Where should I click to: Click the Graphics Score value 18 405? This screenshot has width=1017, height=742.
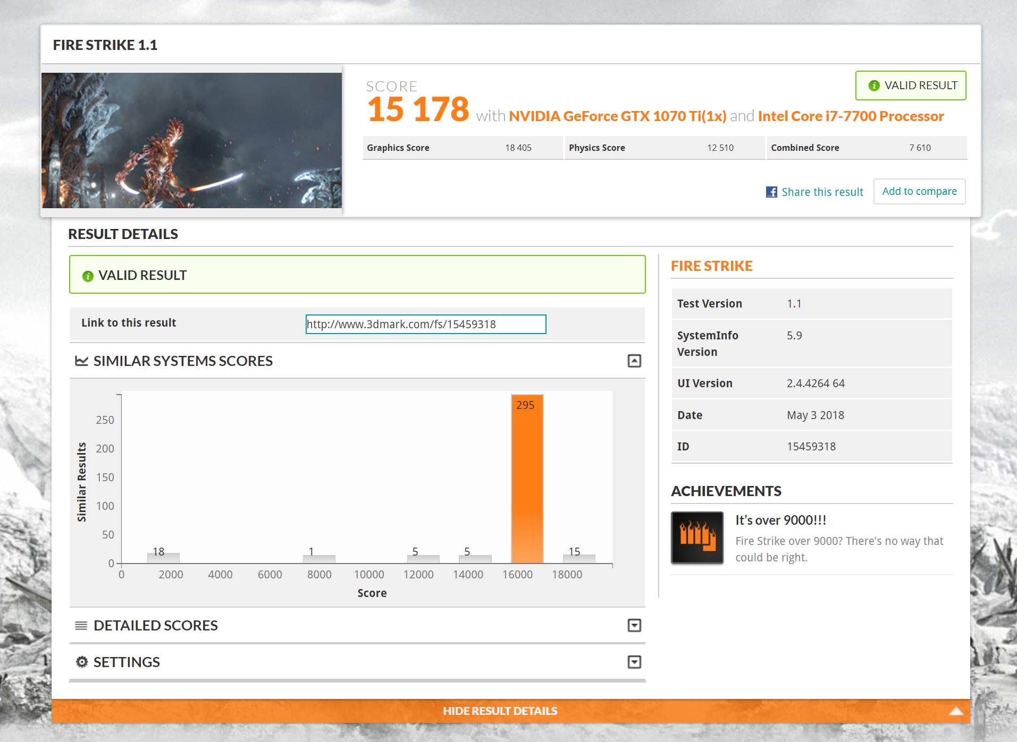coord(518,148)
